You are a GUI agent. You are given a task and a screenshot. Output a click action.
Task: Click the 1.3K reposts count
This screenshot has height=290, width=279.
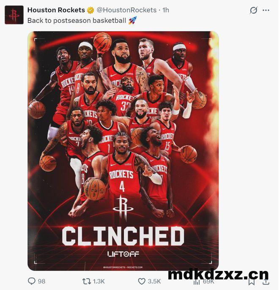coord(99,281)
